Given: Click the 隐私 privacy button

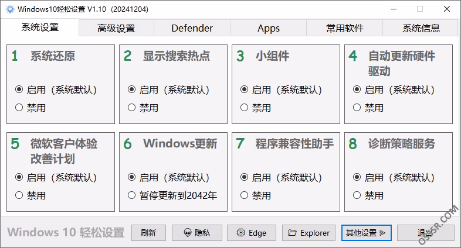Looking at the screenshot, I should (196, 233).
